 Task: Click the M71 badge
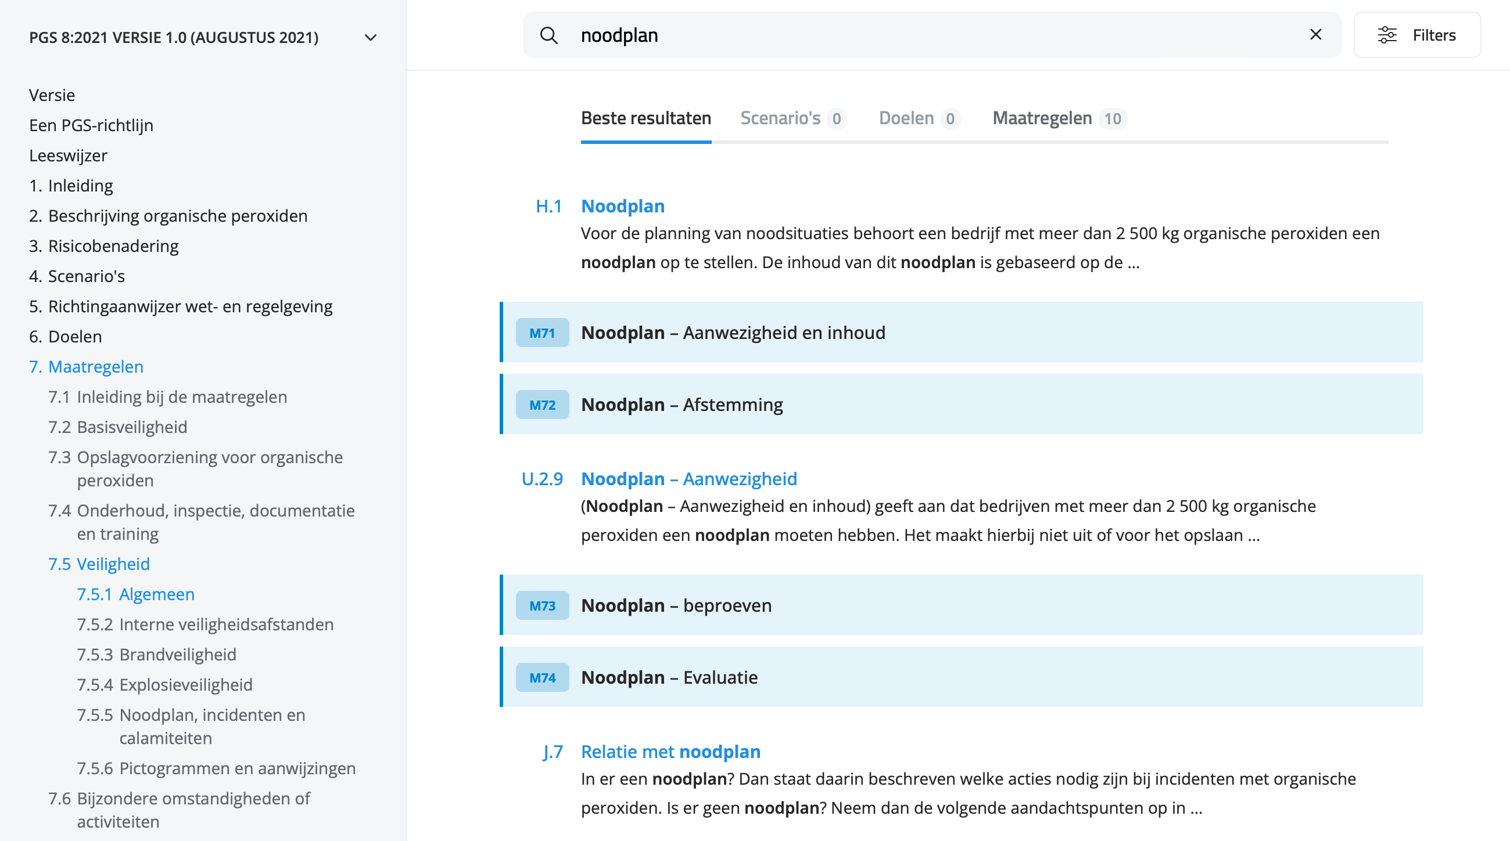tap(542, 333)
